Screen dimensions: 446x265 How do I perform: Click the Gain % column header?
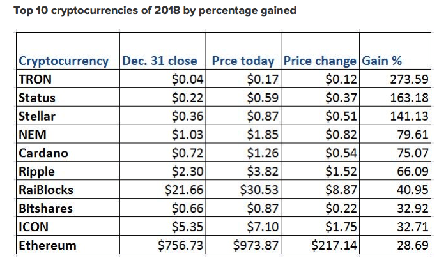pos(382,61)
